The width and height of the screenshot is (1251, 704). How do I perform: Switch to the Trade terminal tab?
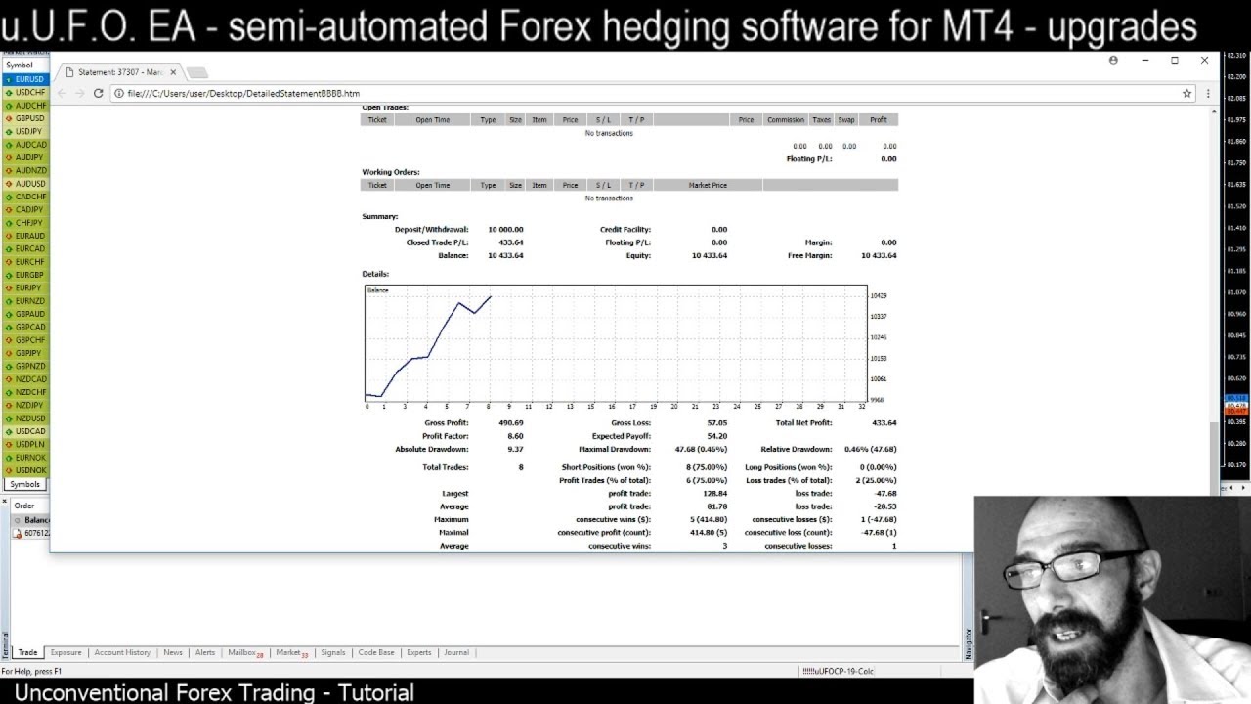[27, 652]
